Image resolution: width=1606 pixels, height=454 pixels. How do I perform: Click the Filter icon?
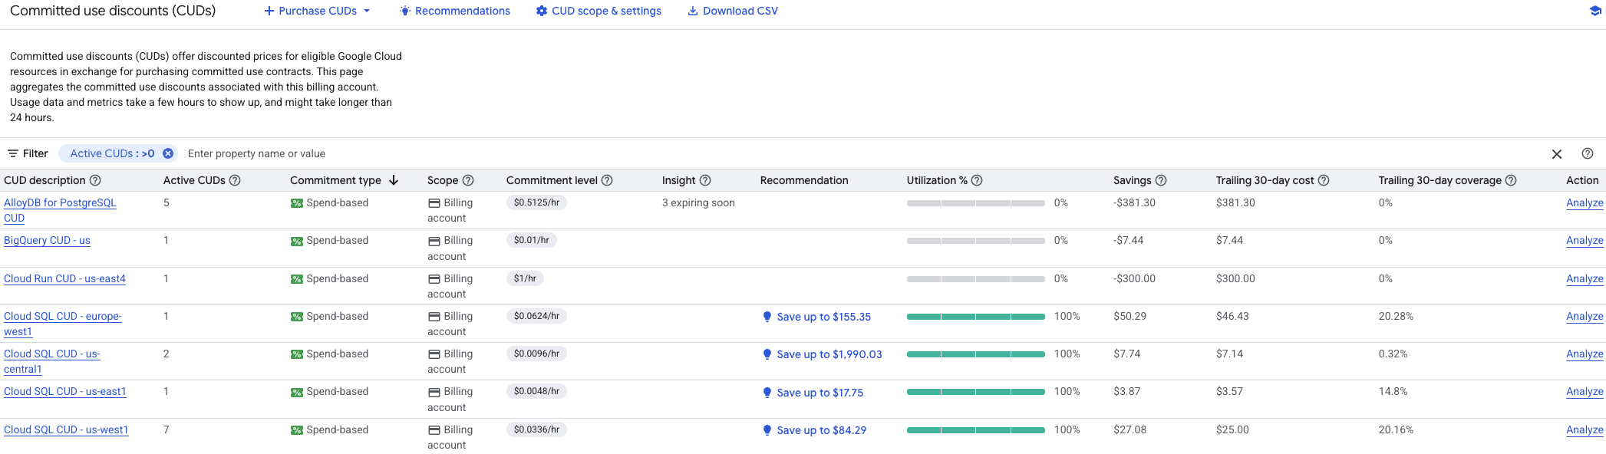point(13,153)
